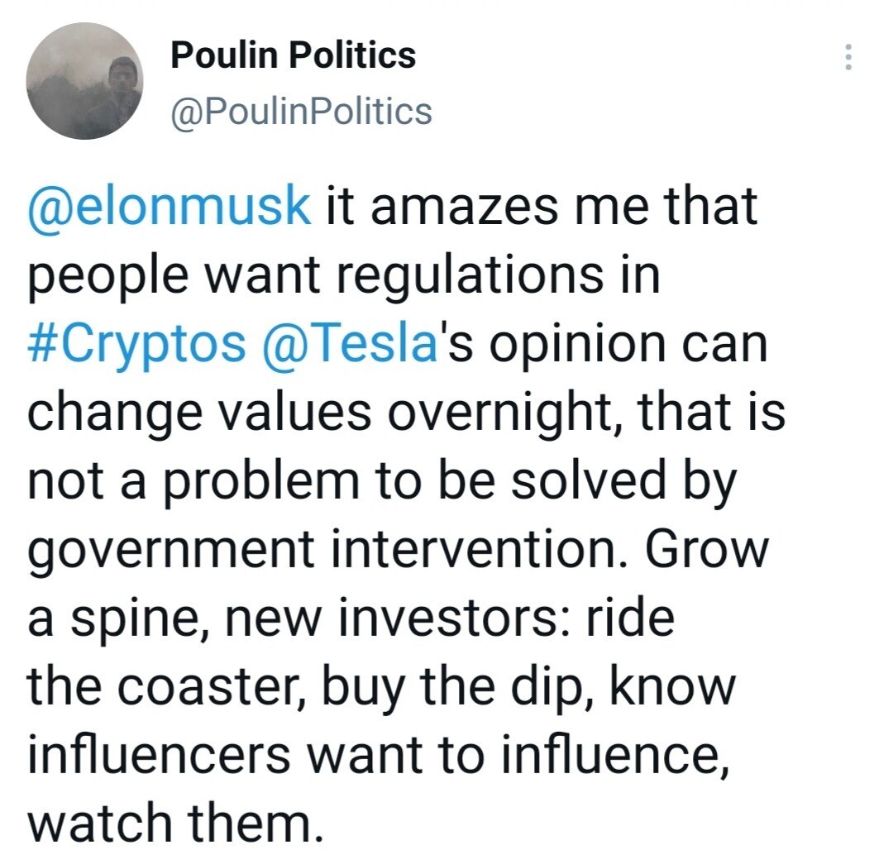Click the phrase "it amazes me that"

click(542, 206)
